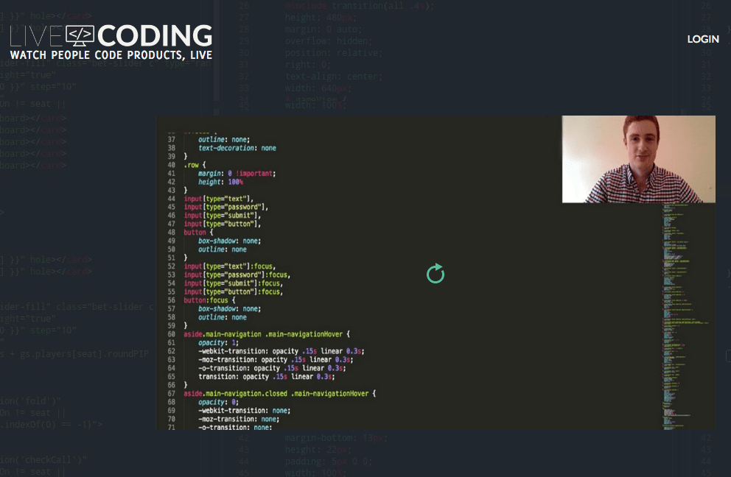731x477 pixels.
Task: Click the line "transition: opacity .15s linear 0.3s;"
Action: [267, 376]
